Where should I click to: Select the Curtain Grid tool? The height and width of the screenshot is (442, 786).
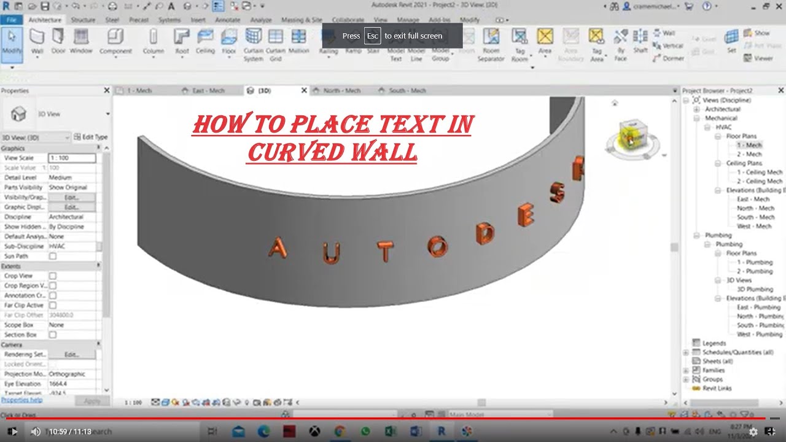276,45
